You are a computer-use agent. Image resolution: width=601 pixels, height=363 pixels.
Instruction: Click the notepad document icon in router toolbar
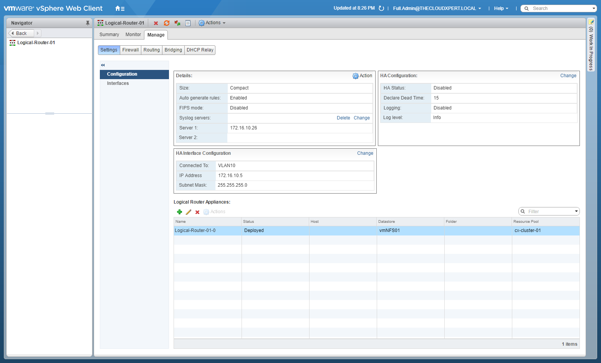click(x=188, y=23)
